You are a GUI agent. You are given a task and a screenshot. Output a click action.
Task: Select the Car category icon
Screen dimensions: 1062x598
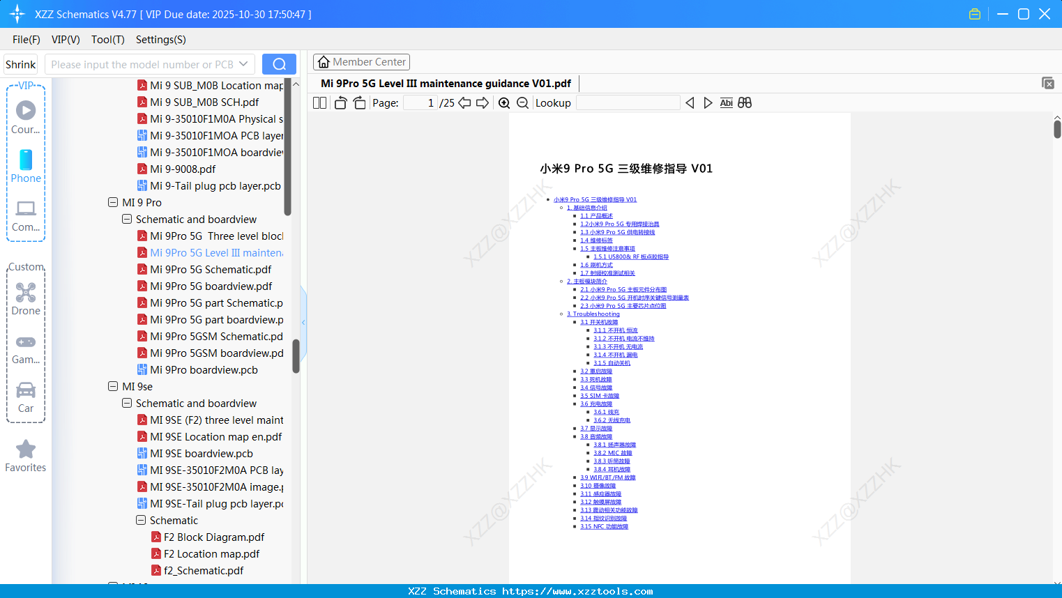(26, 397)
